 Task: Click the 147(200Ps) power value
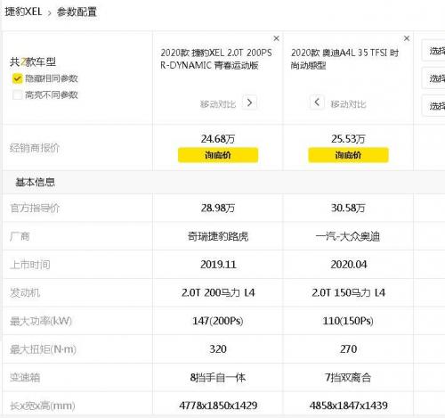pos(218,321)
